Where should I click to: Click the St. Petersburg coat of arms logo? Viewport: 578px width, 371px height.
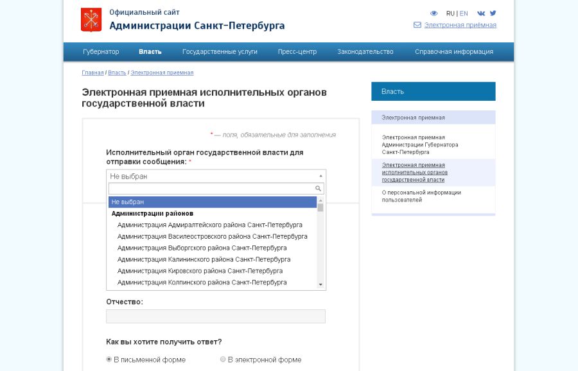91,19
